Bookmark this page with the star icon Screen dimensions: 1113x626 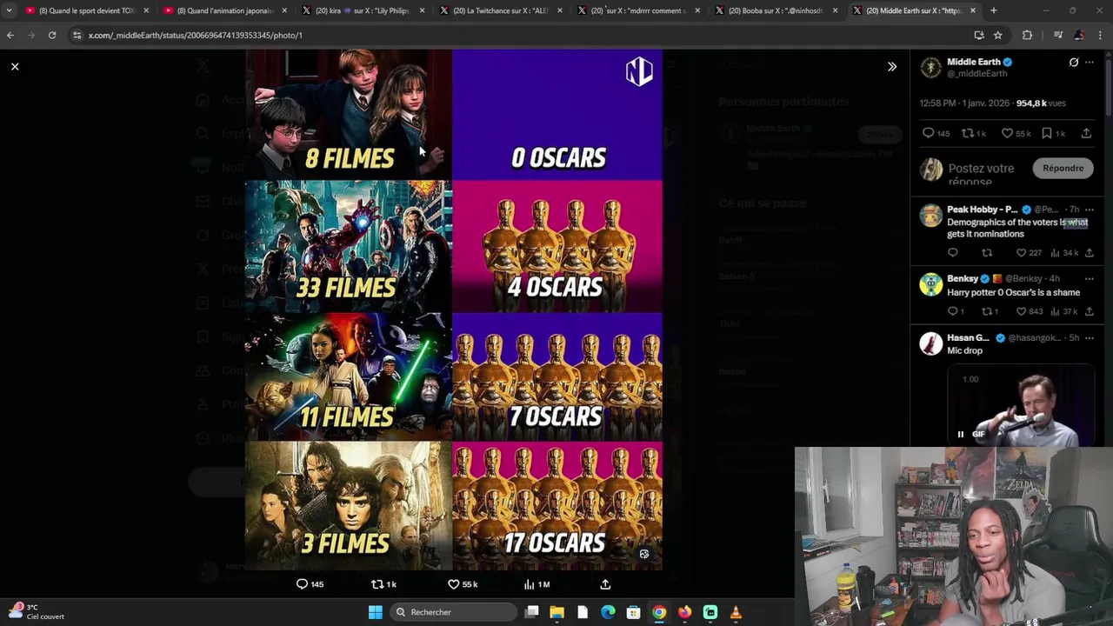[998, 35]
